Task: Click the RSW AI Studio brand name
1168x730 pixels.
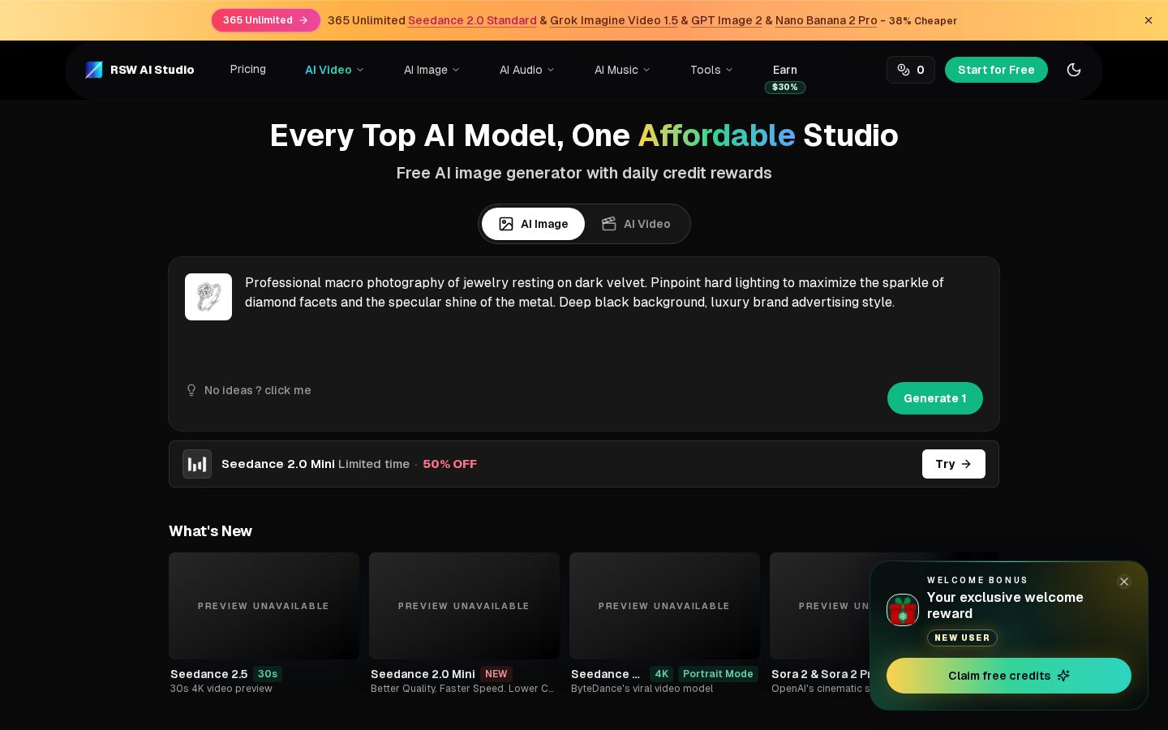Action: coord(152,70)
